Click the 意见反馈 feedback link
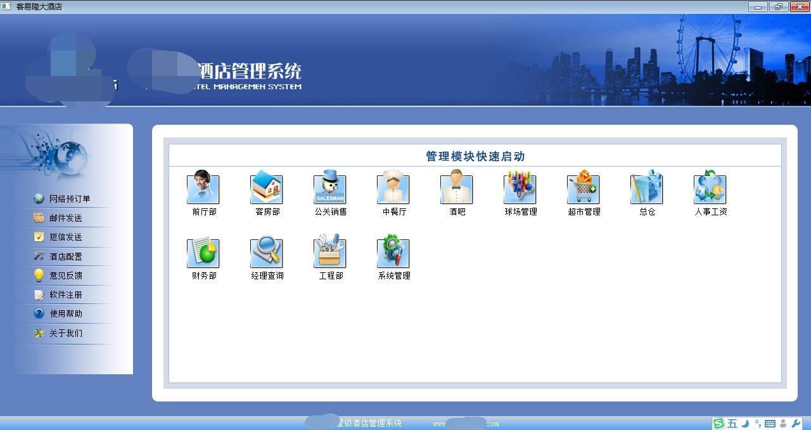Screen dimensions: 811x430 pyautogui.click(x=66, y=275)
